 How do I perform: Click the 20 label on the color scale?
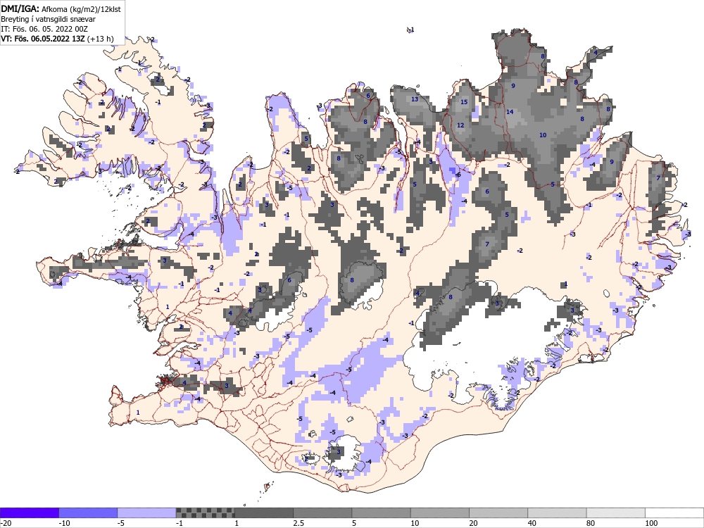tap(473, 523)
